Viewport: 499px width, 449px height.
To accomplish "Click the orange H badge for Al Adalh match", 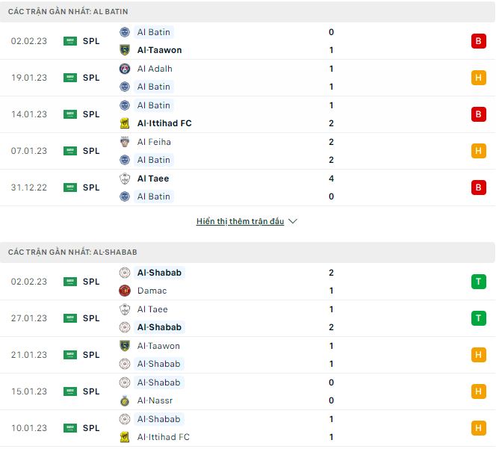I will (478, 78).
